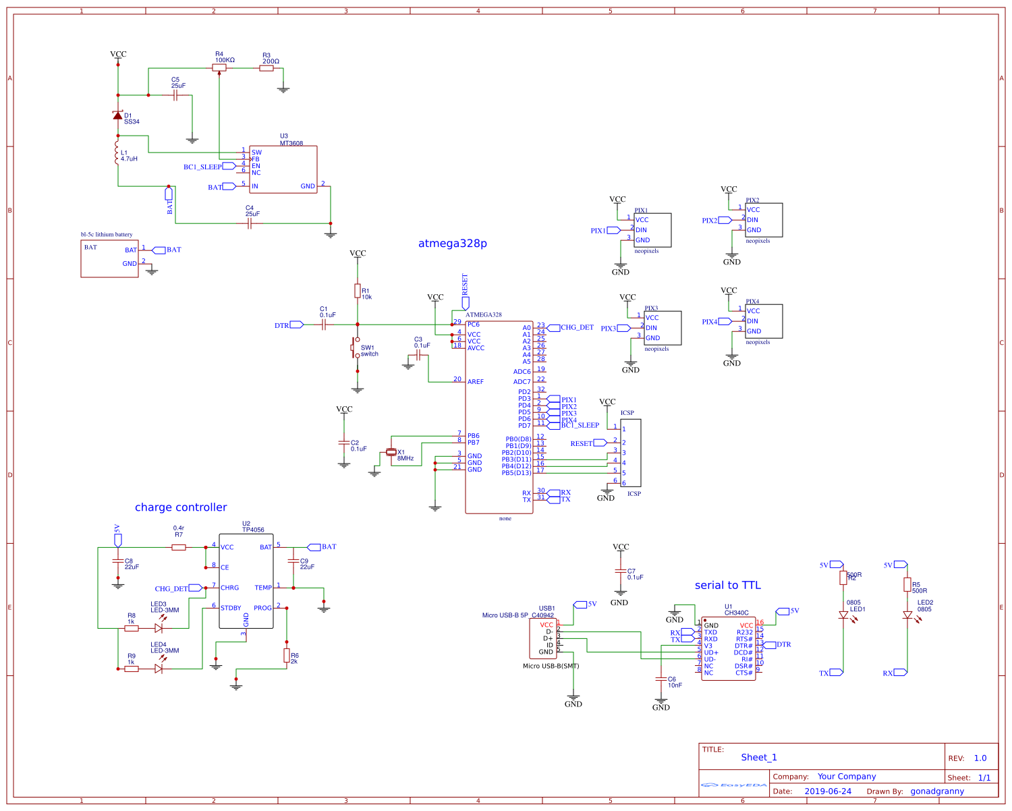Select the REV value '1.0'
This screenshot has height=811, width=1012.
(980, 758)
